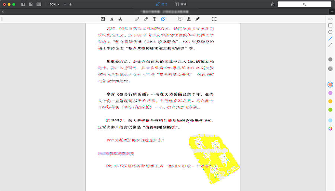The width and height of the screenshot is (335, 191).
Task: Toggle the left sidebar panel
Action: click(23, 4)
